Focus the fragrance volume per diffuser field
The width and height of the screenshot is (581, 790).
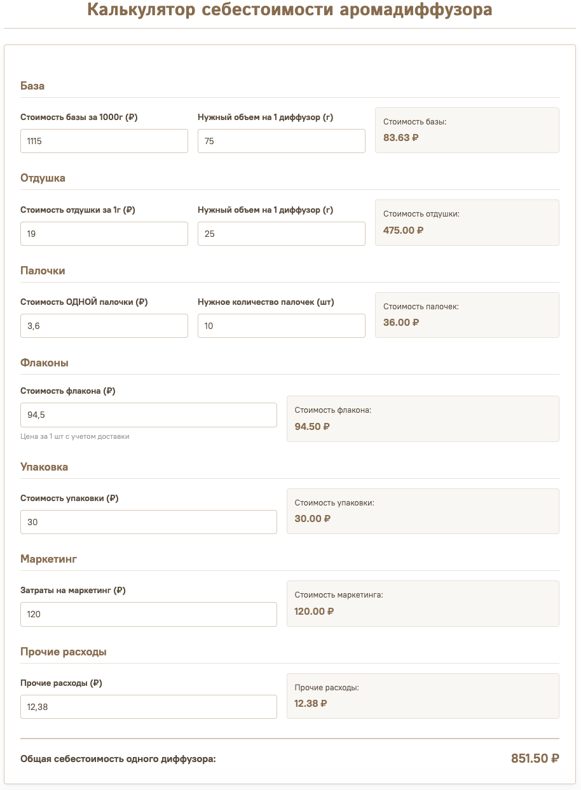pyautogui.click(x=282, y=234)
